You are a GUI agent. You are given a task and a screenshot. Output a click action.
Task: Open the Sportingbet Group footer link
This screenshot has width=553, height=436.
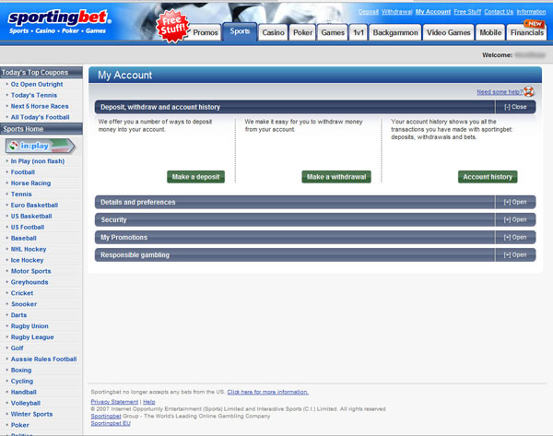tap(106, 417)
